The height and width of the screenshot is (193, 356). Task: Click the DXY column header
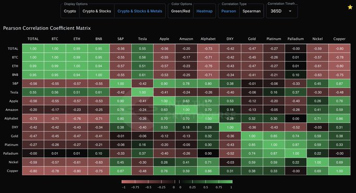click(x=230, y=39)
